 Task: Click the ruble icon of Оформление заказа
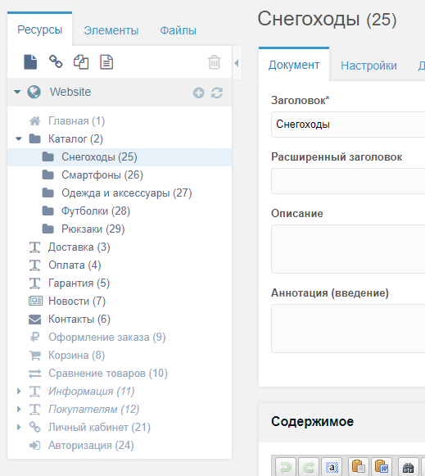click(35, 337)
